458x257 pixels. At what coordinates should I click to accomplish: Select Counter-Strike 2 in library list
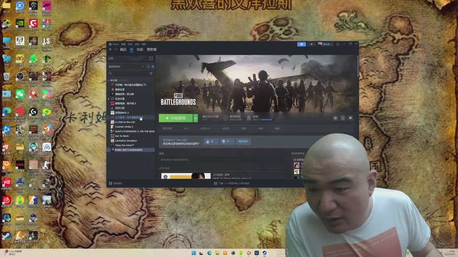[x=124, y=127]
